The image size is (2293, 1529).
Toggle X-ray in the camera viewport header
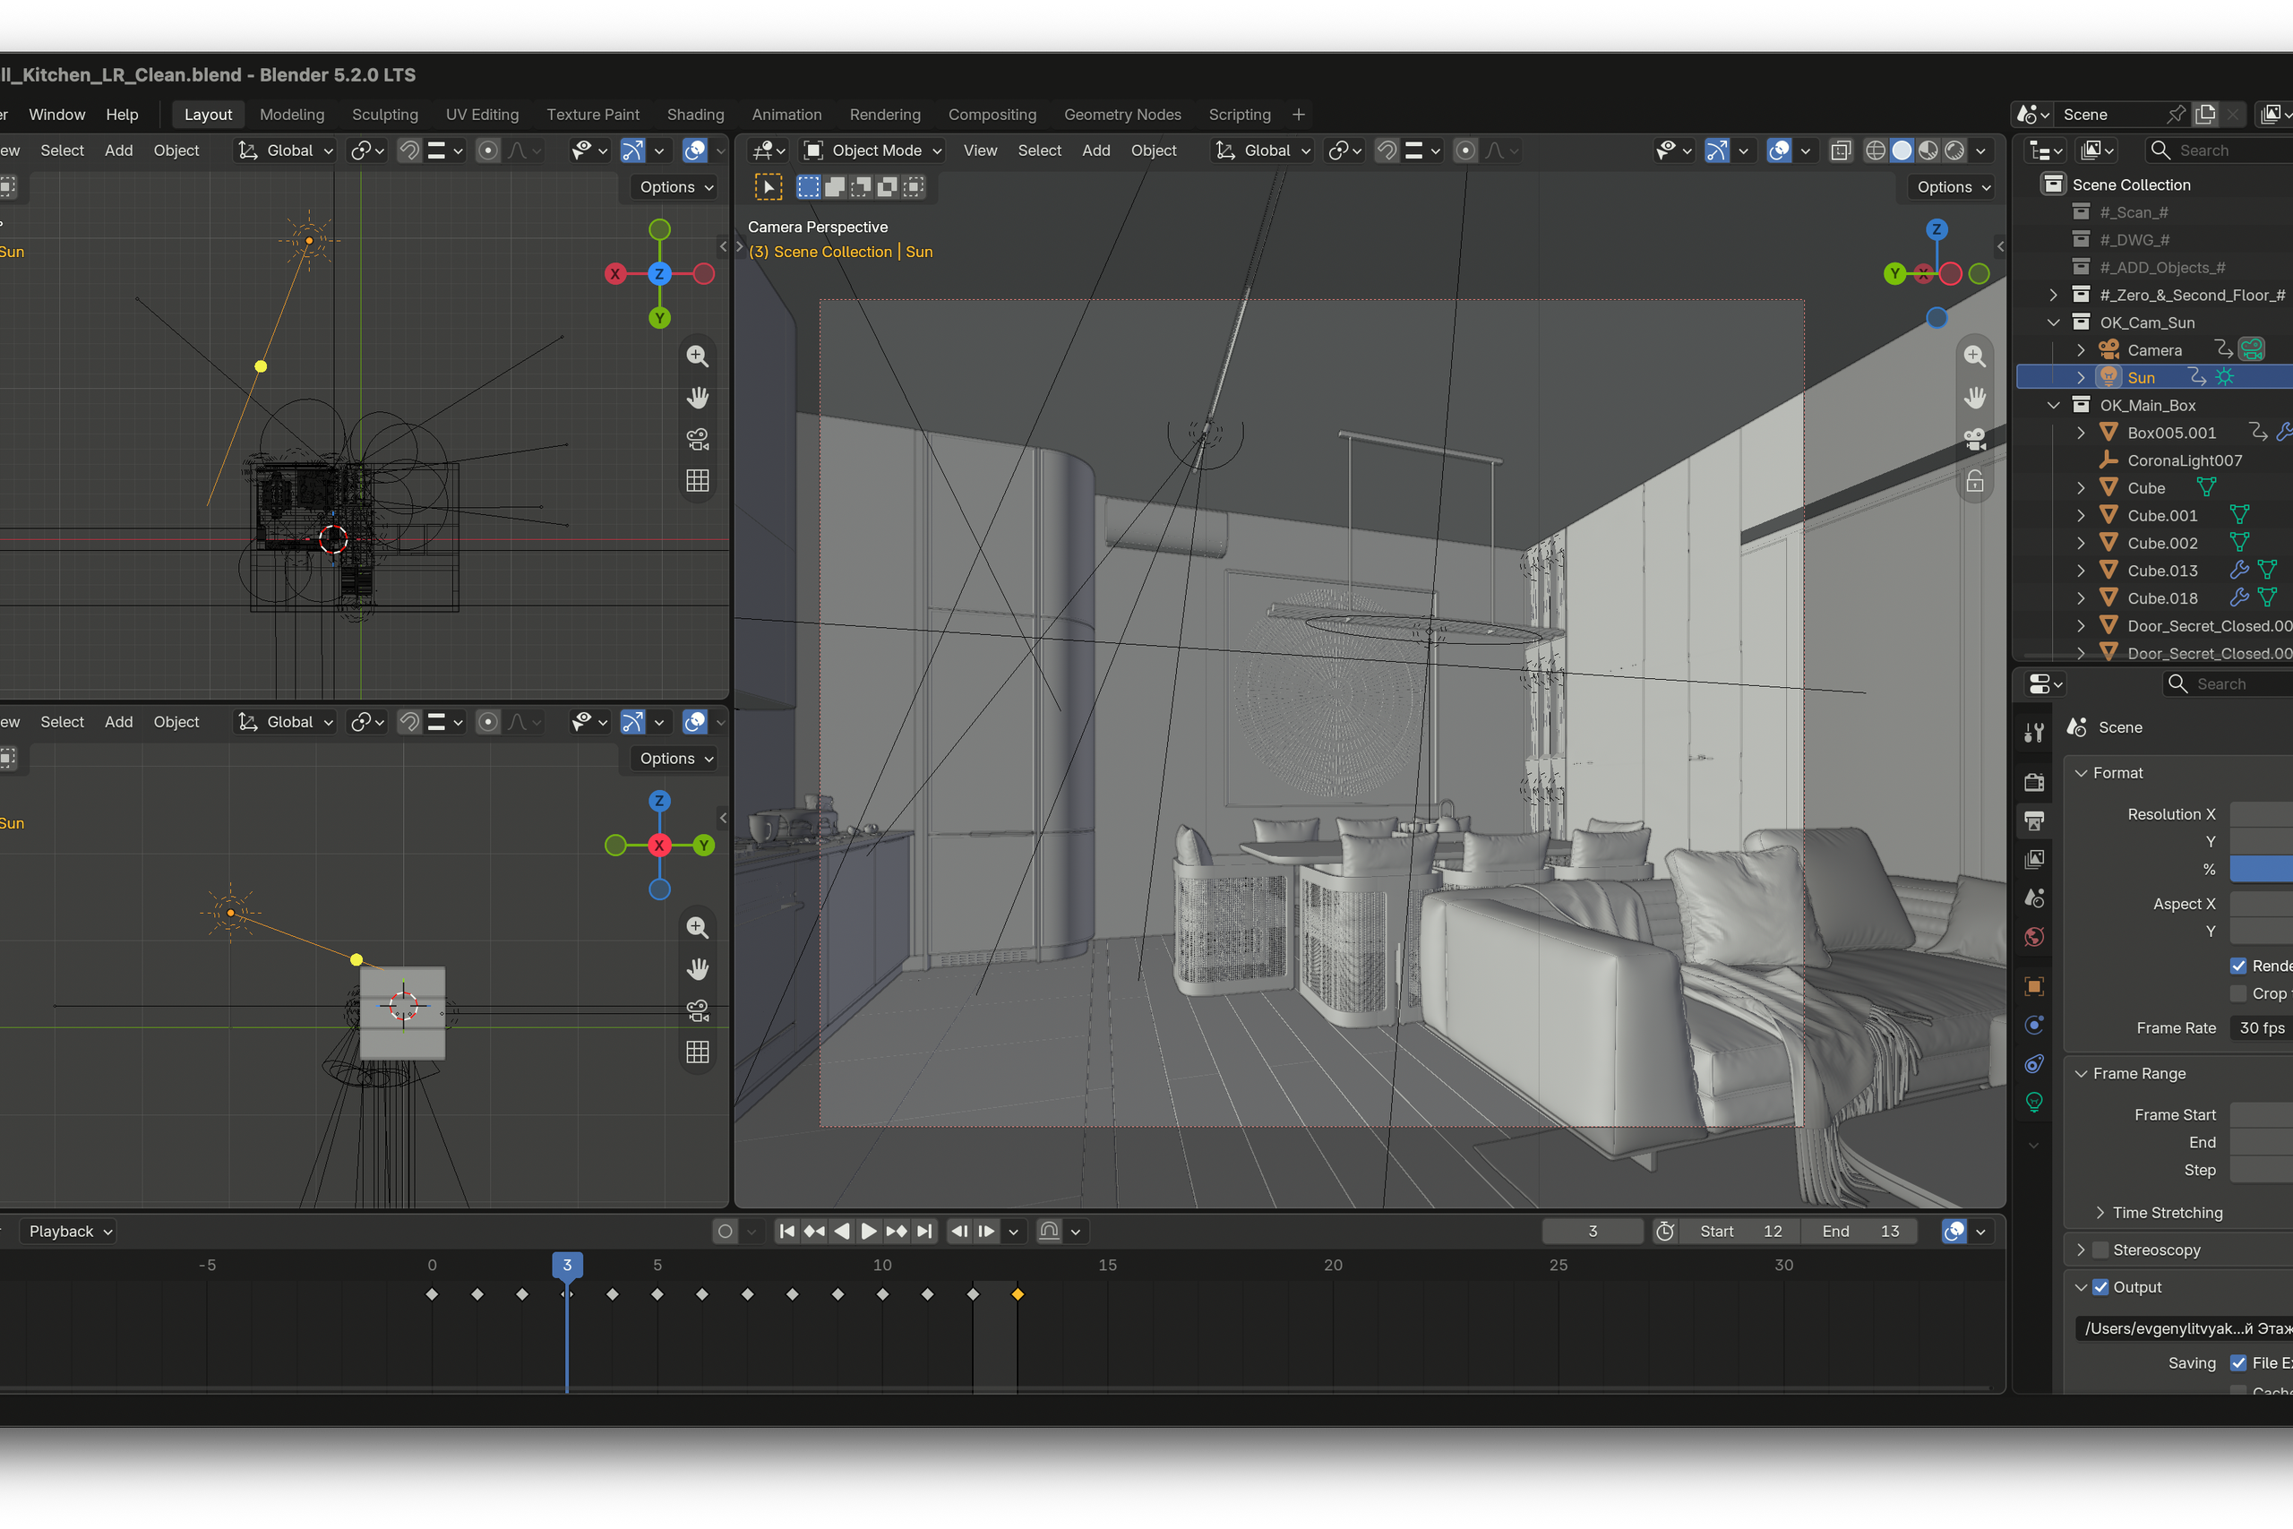[x=1841, y=150]
